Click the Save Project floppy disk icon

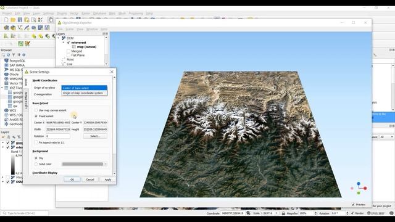(x=20, y=20)
